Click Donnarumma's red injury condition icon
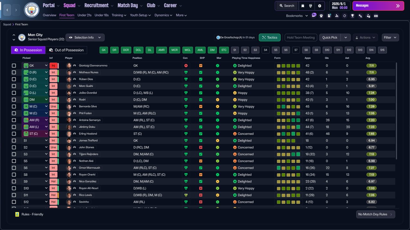Image resolution: width=410 pixels, height=230 pixels. point(186,65)
